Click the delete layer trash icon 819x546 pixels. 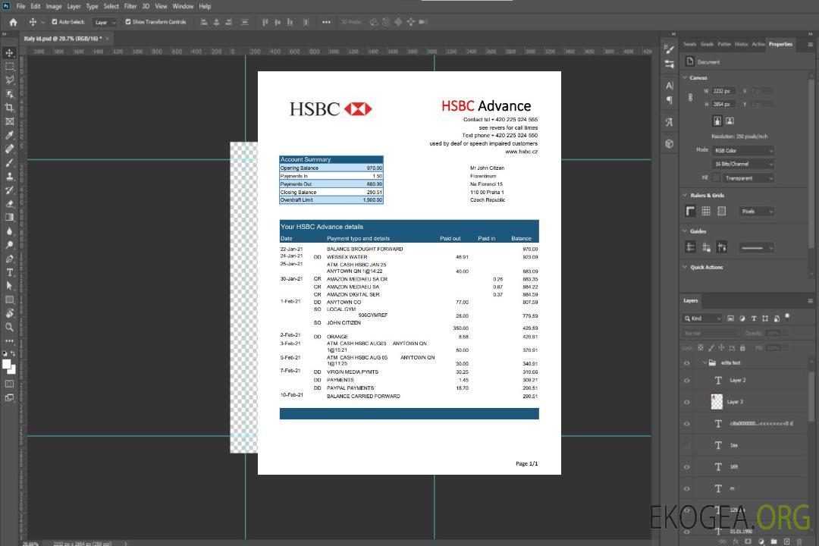click(799, 541)
